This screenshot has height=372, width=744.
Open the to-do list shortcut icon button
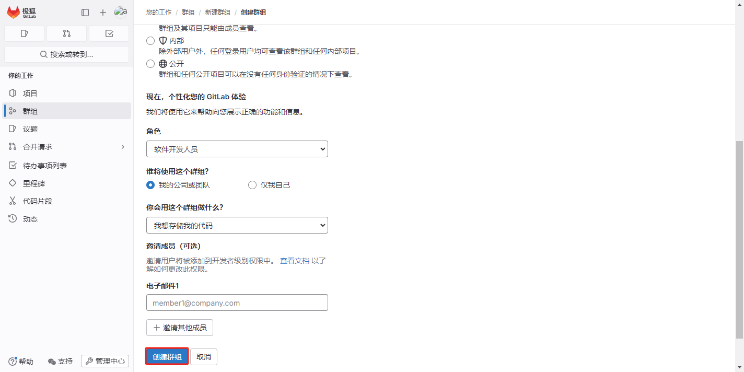(x=109, y=33)
